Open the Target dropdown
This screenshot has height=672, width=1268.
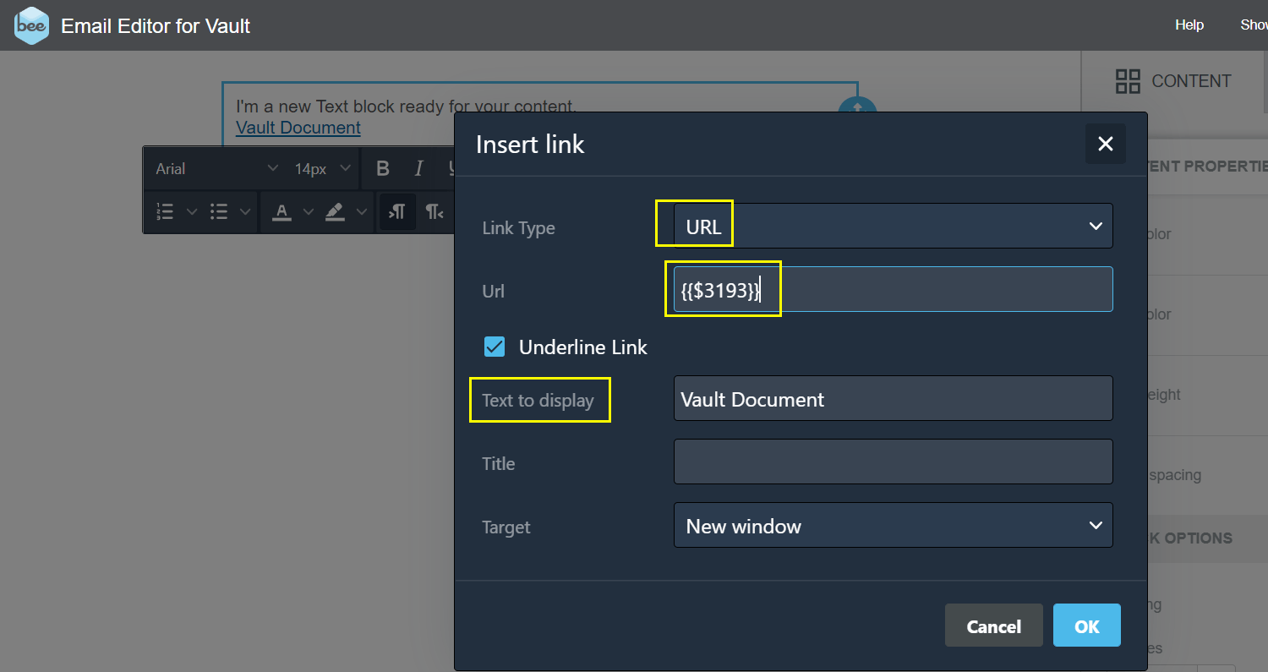pyautogui.click(x=893, y=526)
